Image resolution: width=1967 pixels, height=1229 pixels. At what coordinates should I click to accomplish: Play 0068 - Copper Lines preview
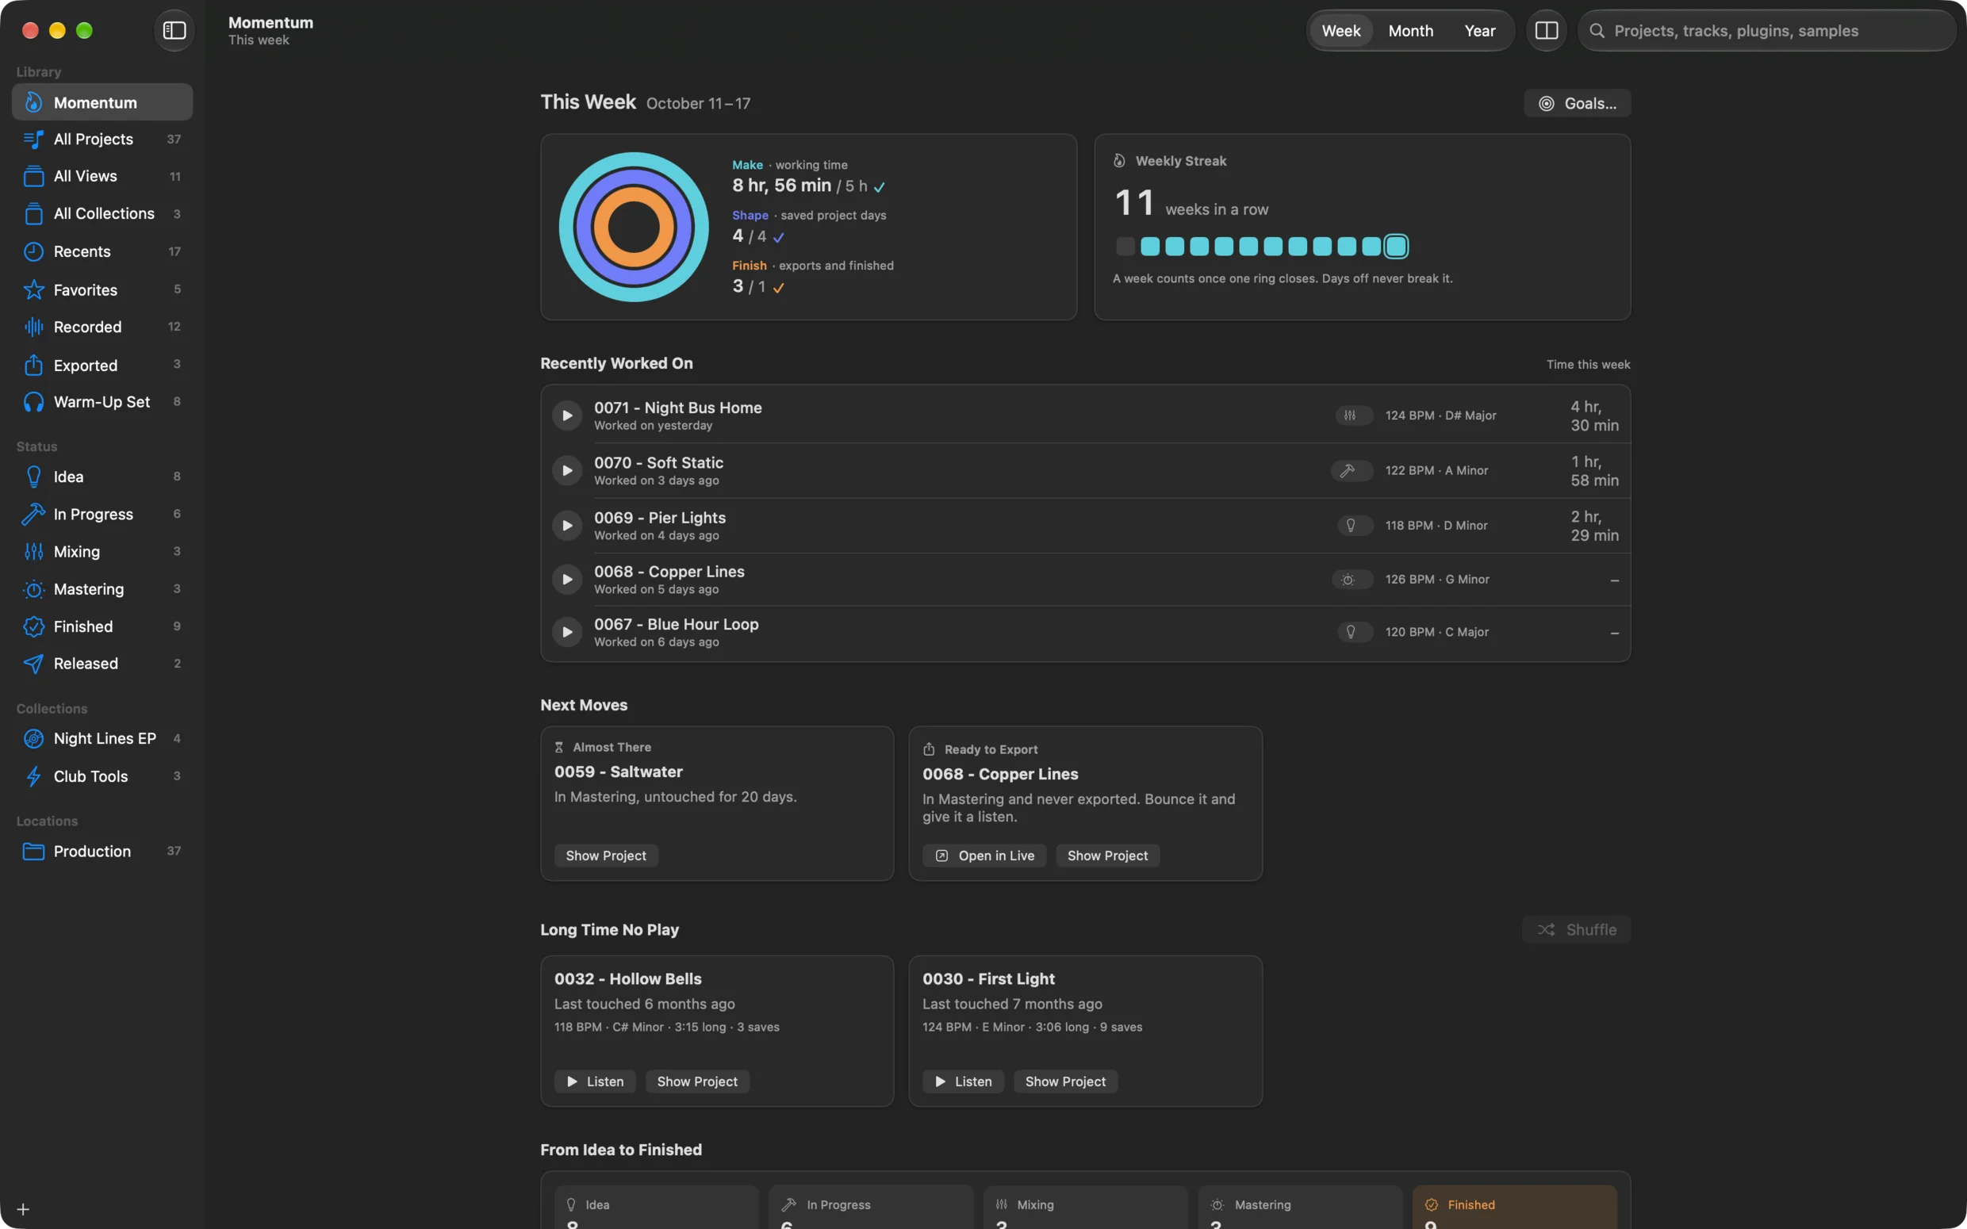(567, 580)
